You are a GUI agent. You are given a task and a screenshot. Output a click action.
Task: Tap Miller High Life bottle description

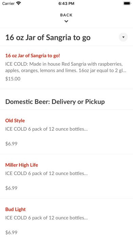(46, 173)
